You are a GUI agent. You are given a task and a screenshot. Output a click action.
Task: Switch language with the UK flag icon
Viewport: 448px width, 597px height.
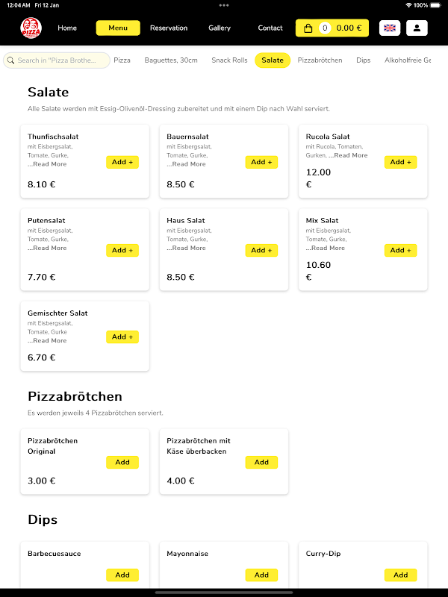[x=390, y=28]
